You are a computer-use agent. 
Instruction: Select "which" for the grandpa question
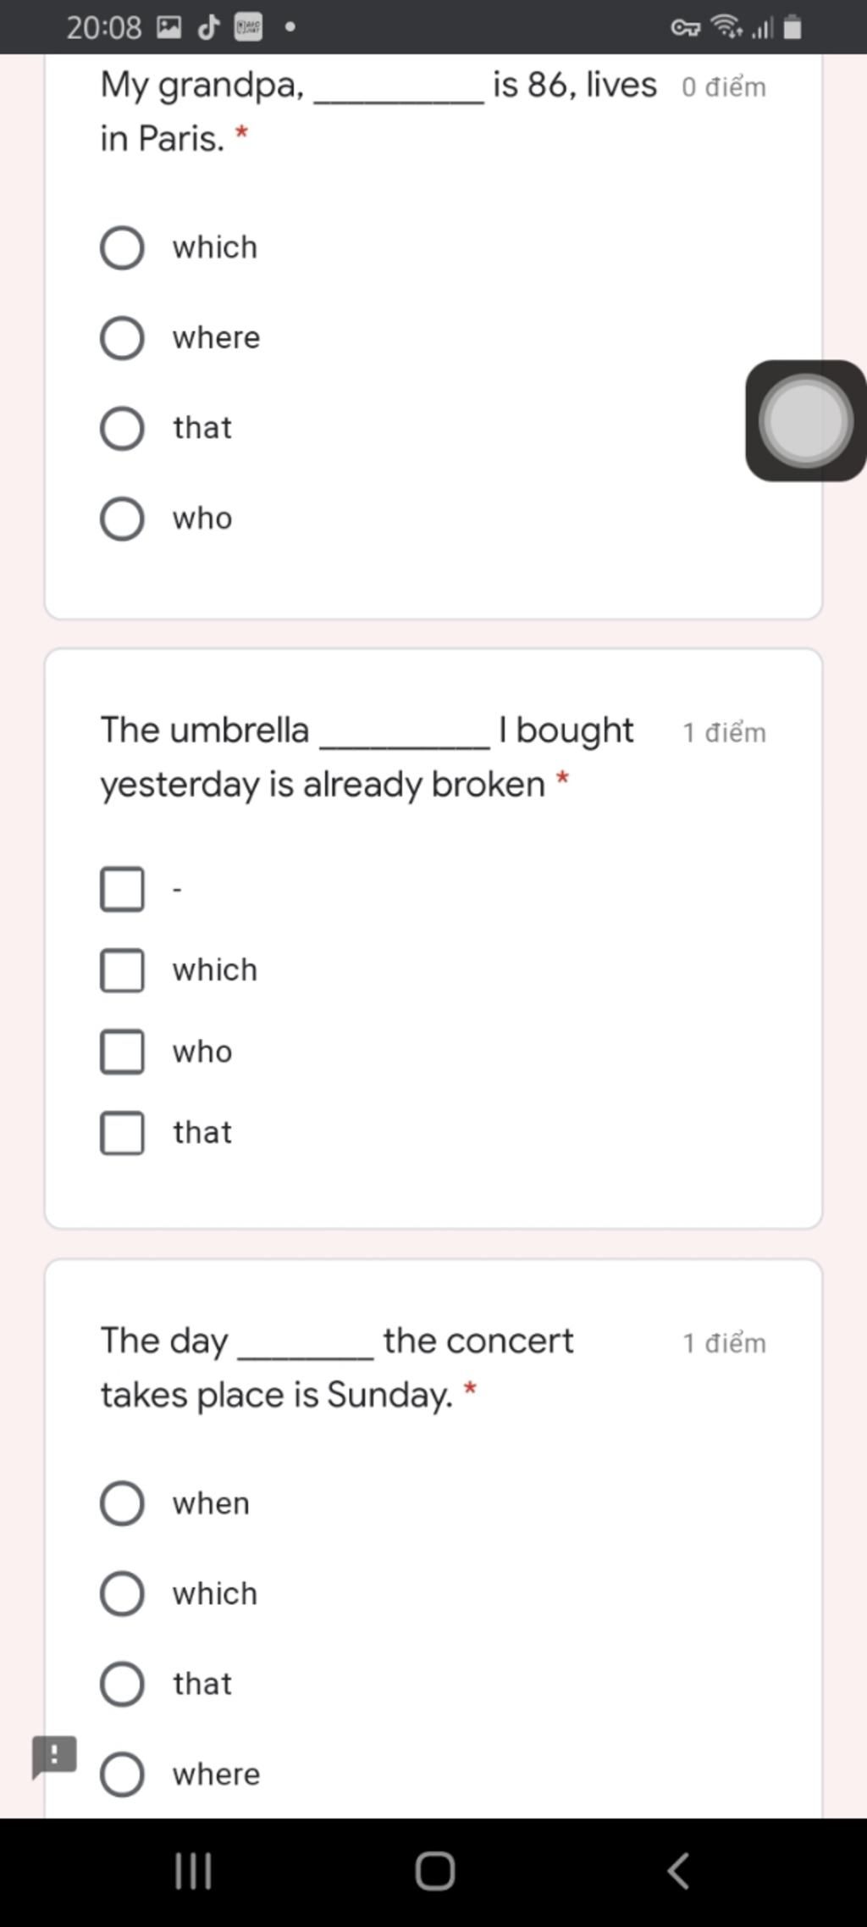click(122, 248)
